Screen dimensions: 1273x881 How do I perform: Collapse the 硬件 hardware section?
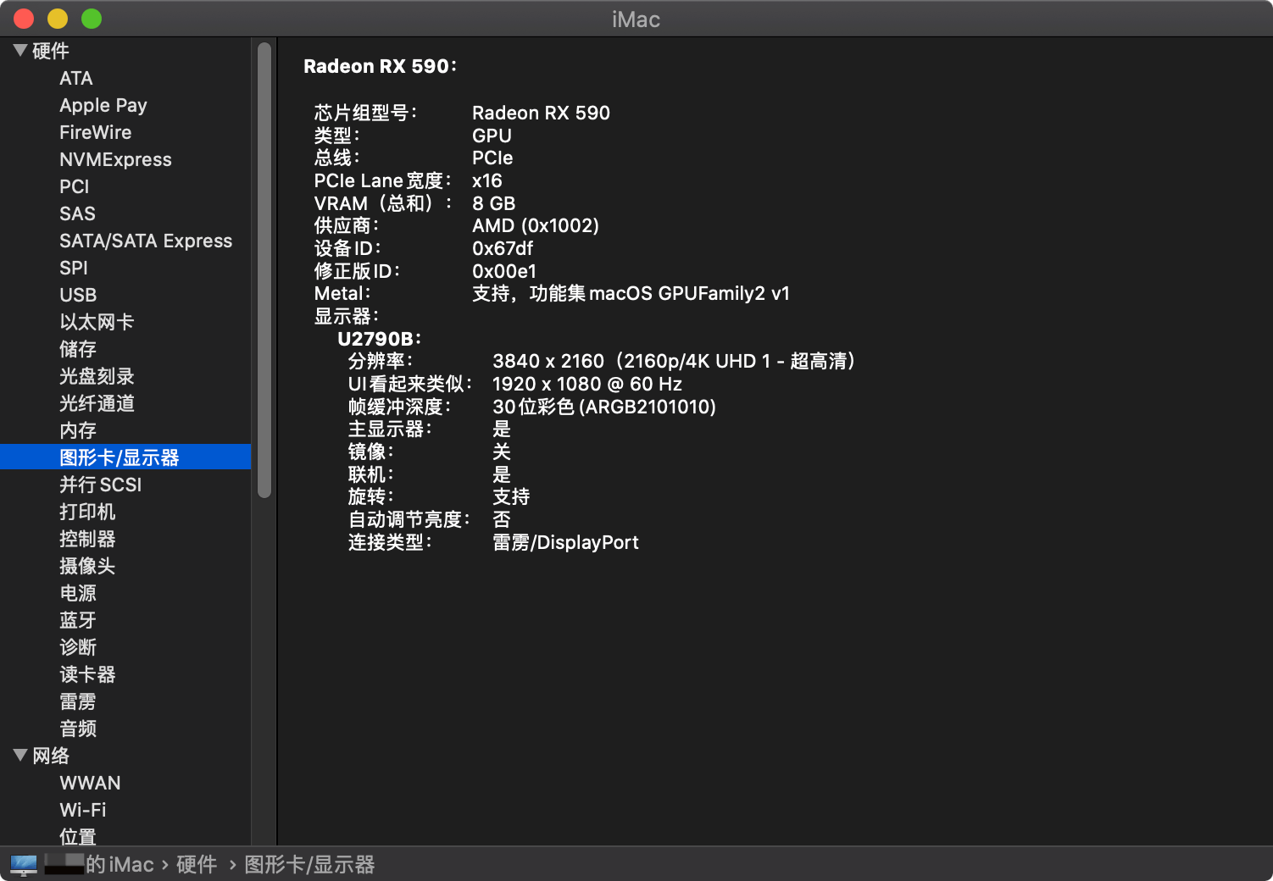click(x=20, y=51)
